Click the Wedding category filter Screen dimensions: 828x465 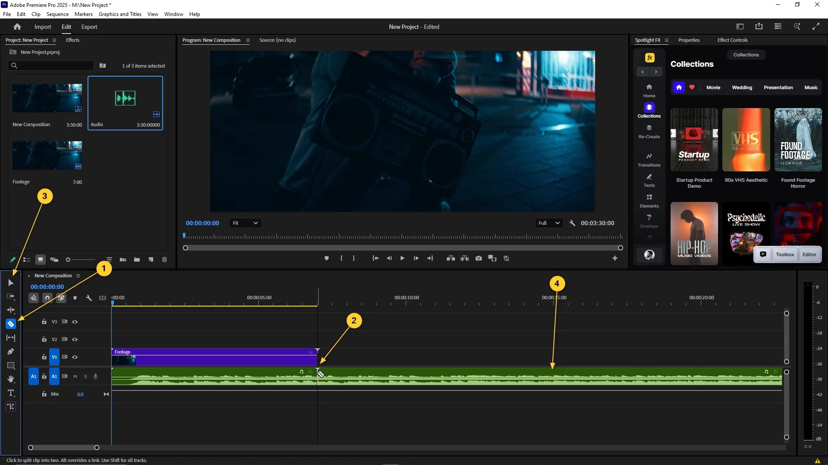(x=742, y=87)
